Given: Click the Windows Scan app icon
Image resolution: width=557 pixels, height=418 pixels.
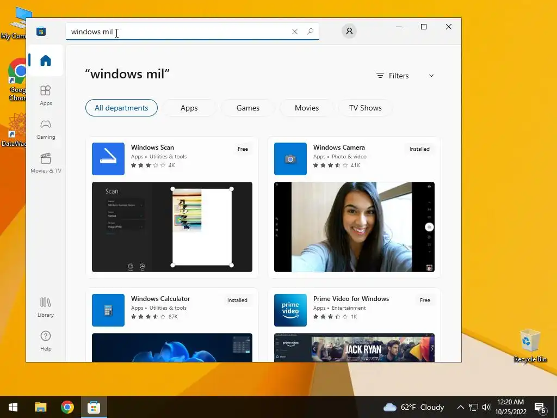Looking at the screenshot, I should coord(108,159).
